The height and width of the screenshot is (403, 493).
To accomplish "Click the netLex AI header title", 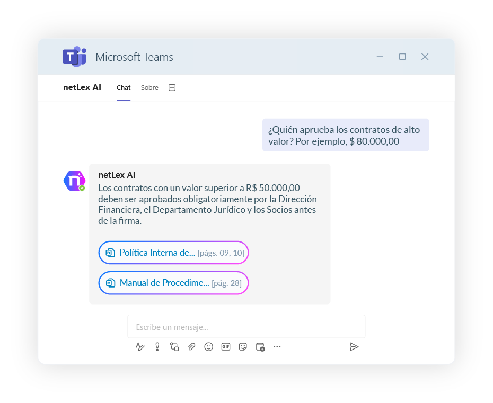I will click(82, 87).
